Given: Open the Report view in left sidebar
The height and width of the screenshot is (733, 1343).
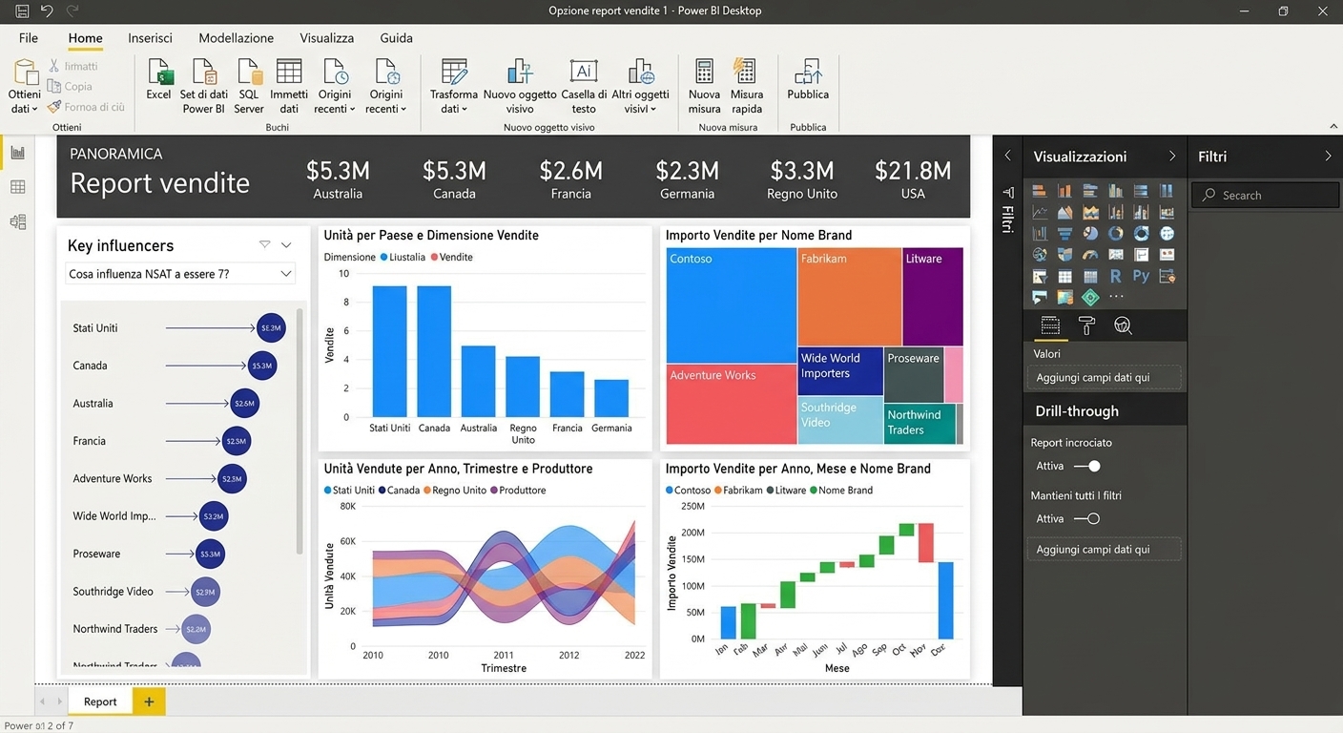Looking at the screenshot, I should click(x=17, y=153).
